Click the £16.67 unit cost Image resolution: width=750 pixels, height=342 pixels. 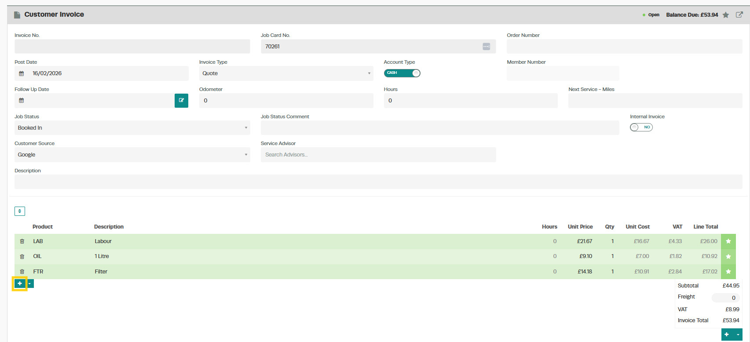coord(641,241)
